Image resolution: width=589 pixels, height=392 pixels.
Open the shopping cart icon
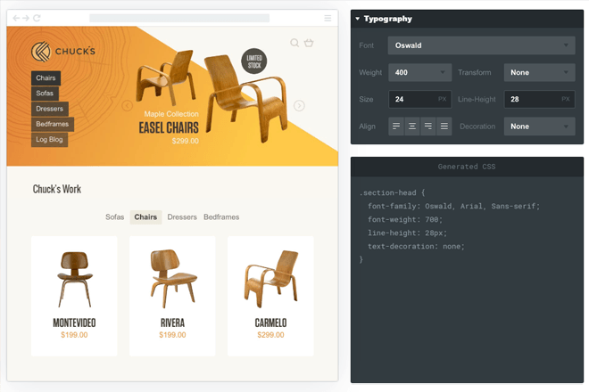(309, 43)
